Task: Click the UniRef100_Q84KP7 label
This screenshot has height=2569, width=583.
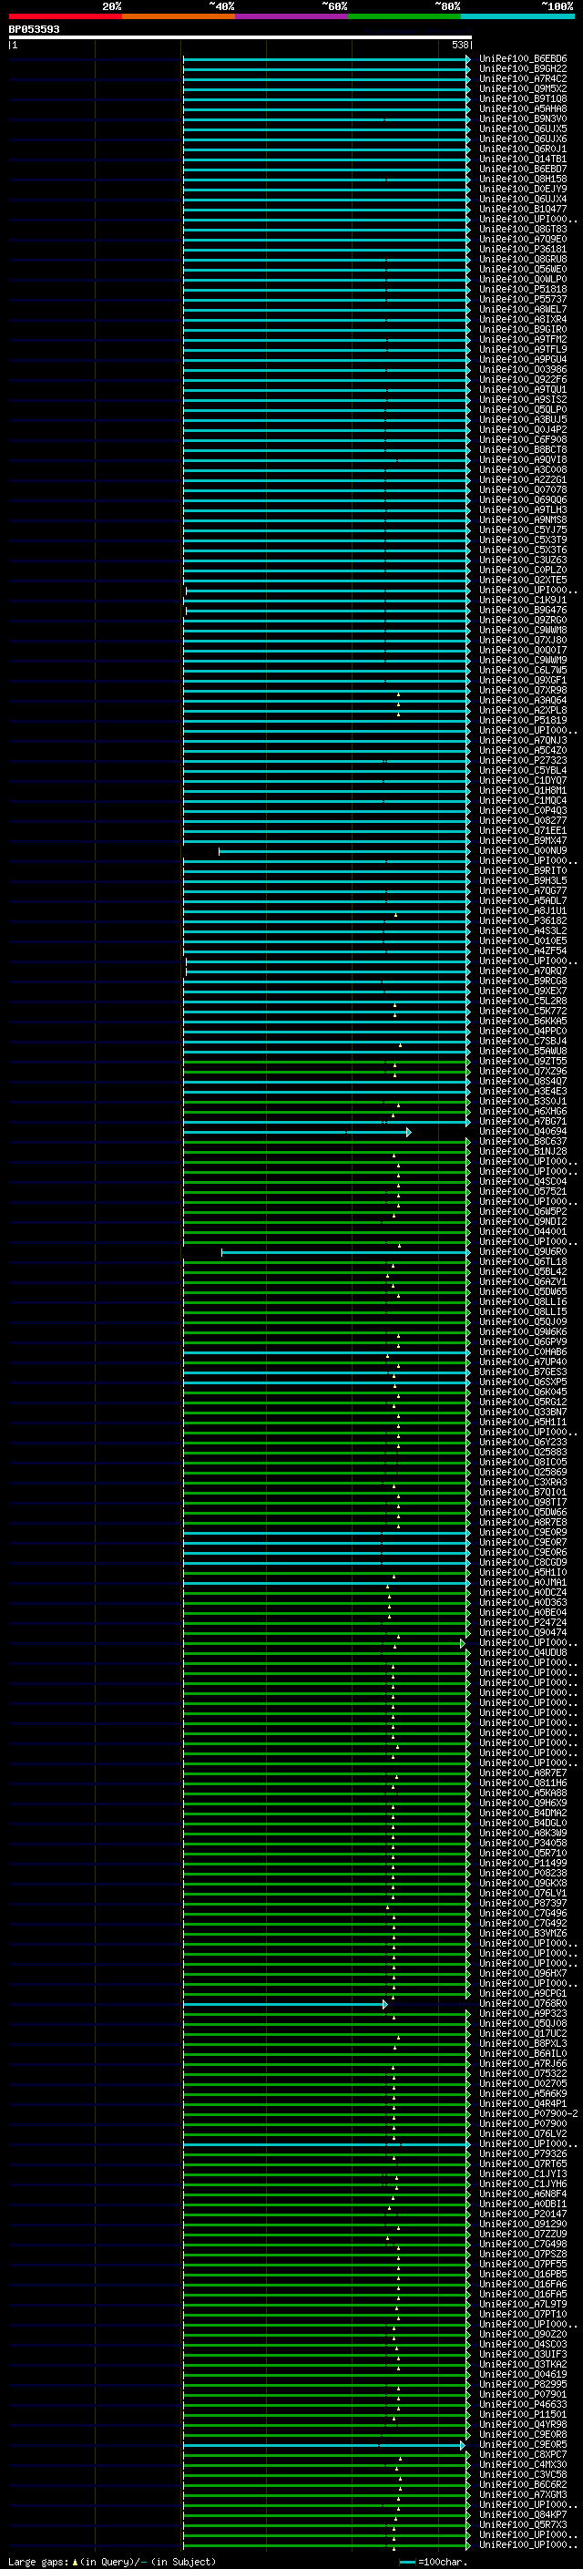Action: [523, 2514]
